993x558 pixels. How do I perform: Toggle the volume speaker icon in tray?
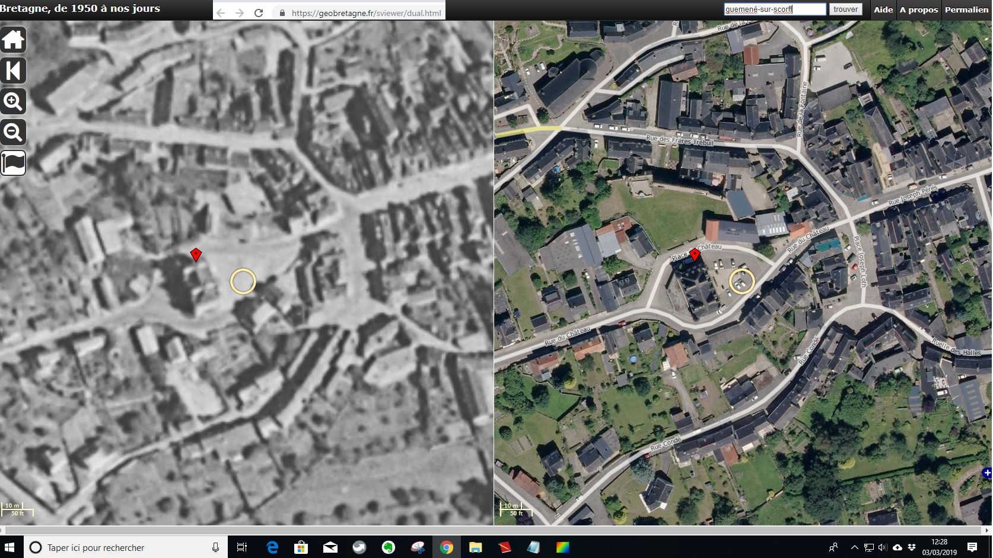click(x=883, y=547)
